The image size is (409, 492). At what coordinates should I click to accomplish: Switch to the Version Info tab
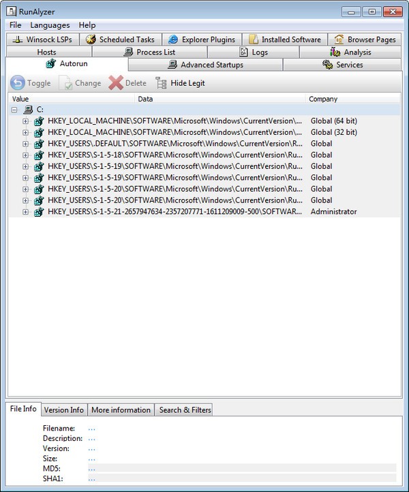[64, 410]
